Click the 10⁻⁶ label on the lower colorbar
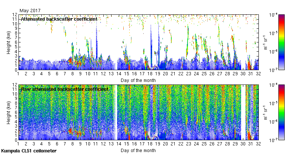 (x=273, y=121)
